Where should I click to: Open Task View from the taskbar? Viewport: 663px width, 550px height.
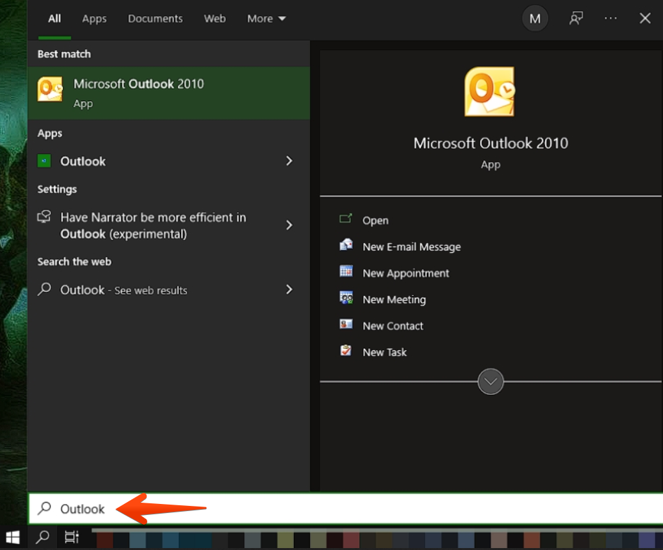coord(71,537)
